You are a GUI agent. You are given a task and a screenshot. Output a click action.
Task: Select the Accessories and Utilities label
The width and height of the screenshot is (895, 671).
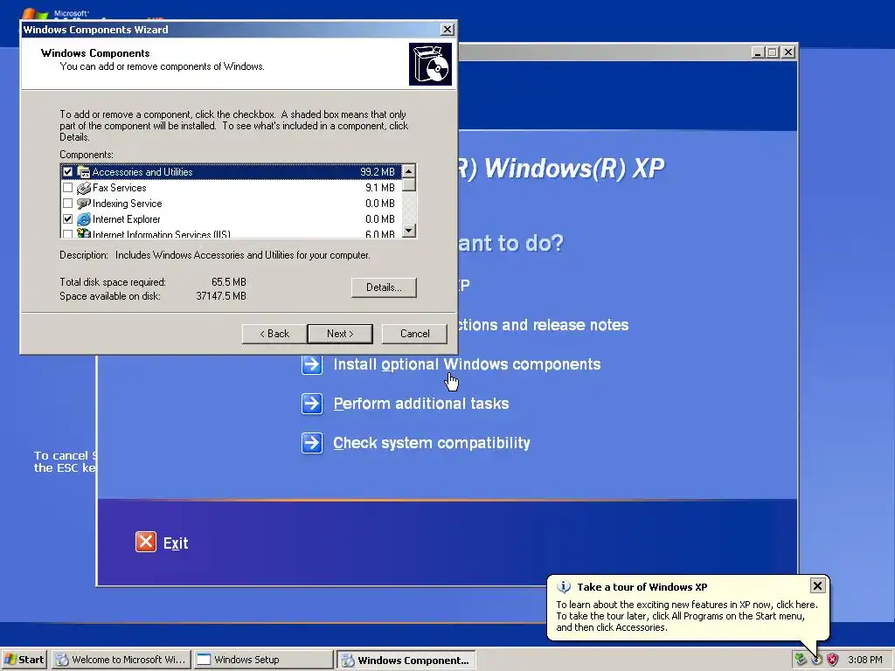[x=142, y=172]
